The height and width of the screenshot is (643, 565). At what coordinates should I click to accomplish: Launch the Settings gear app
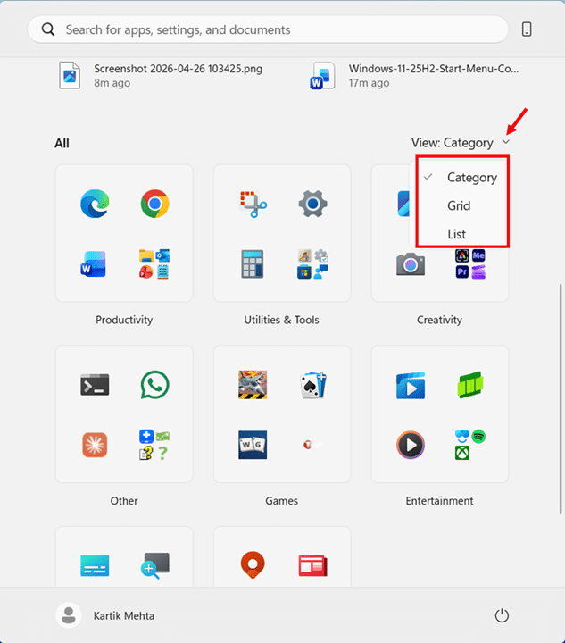[312, 205]
